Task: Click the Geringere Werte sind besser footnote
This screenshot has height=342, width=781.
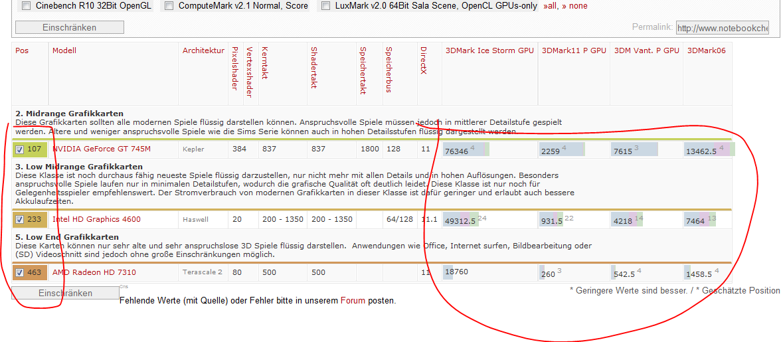Action: tap(628, 290)
